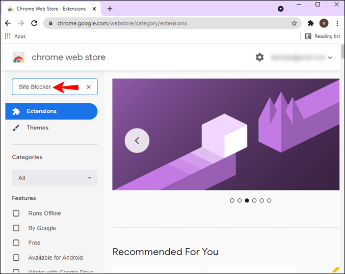The height and width of the screenshot is (274, 345).
Task: Click the Extensions puzzle icon in the sidebar
Action: tap(16, 111)
